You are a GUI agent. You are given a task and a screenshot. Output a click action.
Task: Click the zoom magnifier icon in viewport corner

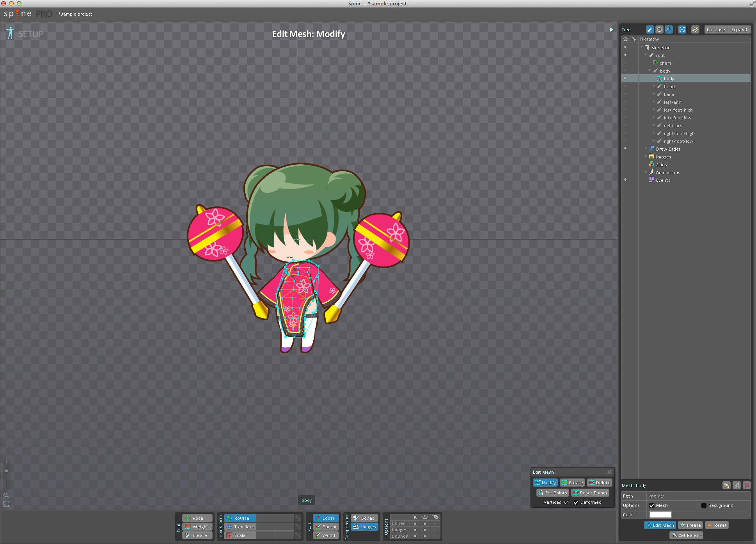(x=6, y=495)
